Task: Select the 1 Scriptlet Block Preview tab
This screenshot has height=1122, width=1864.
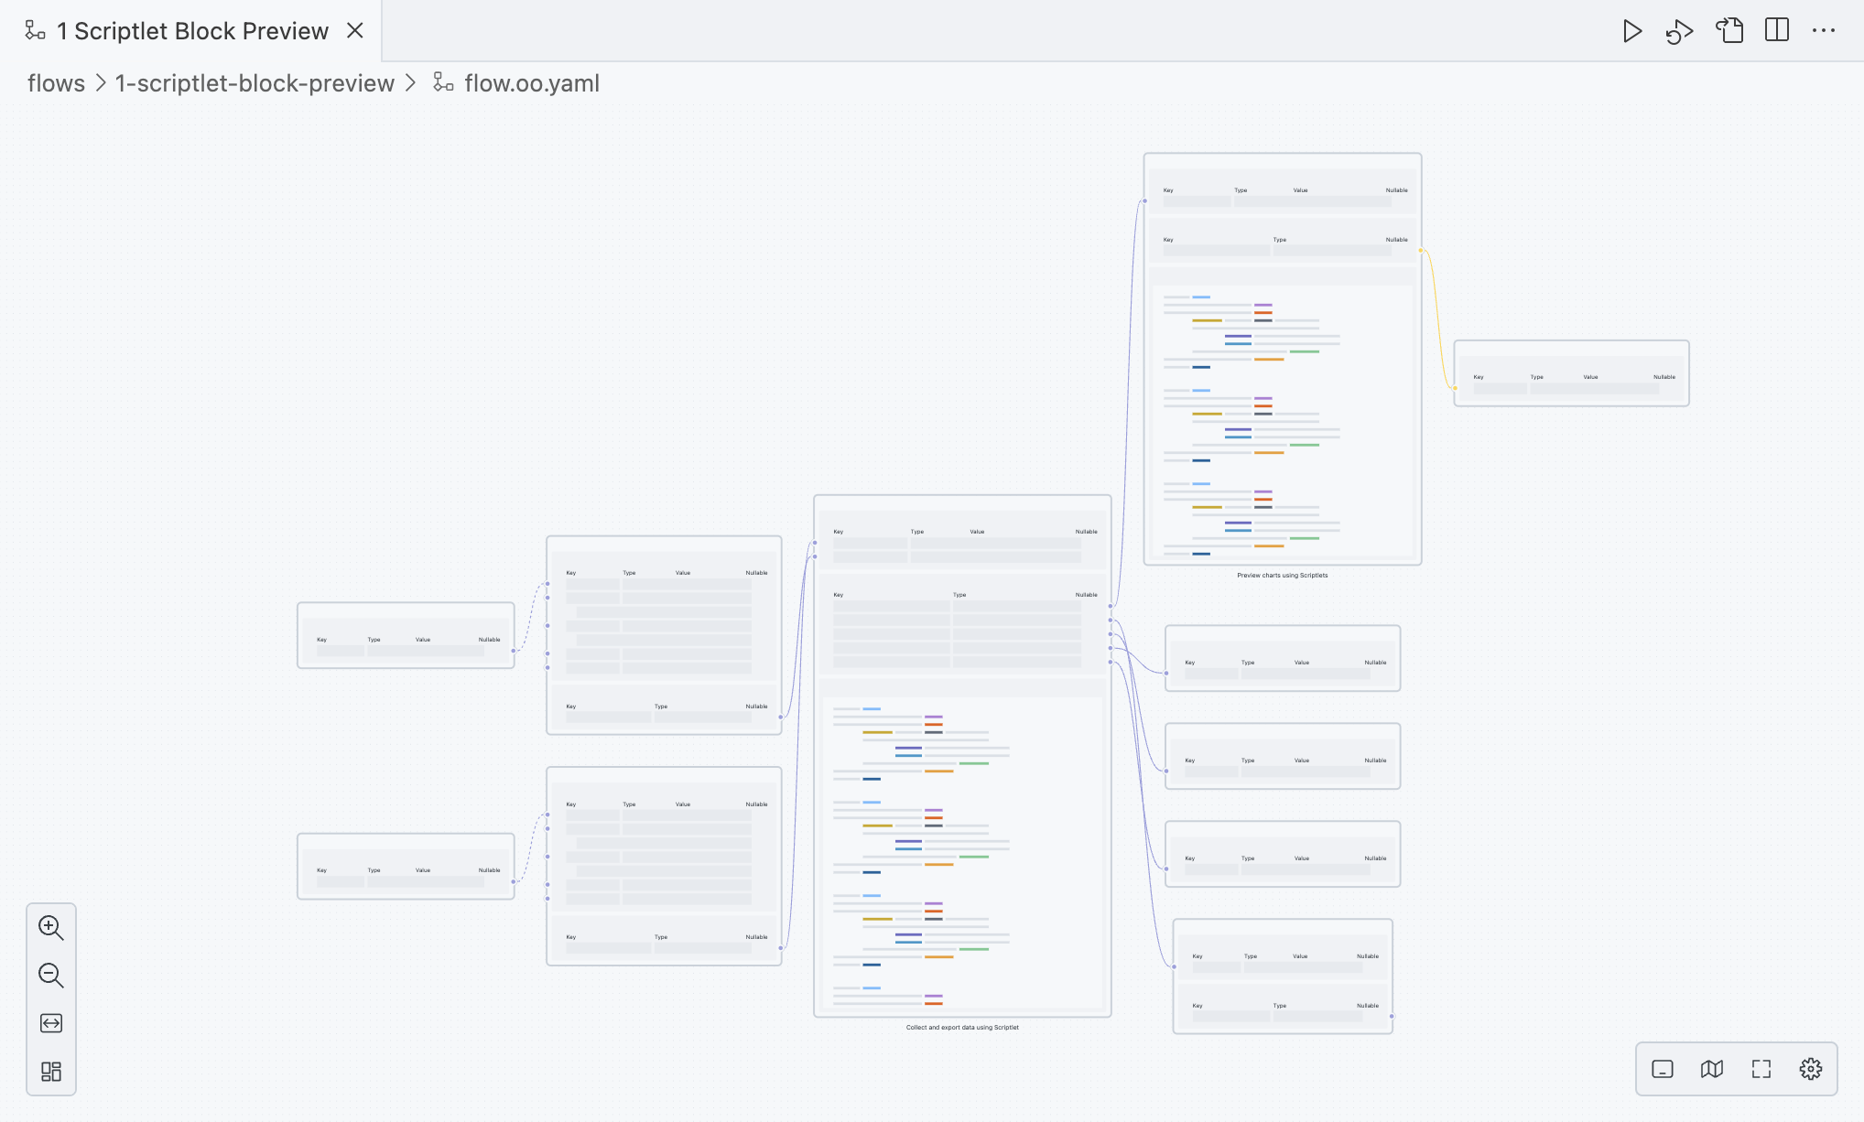Action: pyautogui.click(x=192, y=31)
